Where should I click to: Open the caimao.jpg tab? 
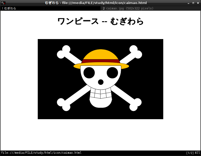pyautogui.click(x=150, y=8)
